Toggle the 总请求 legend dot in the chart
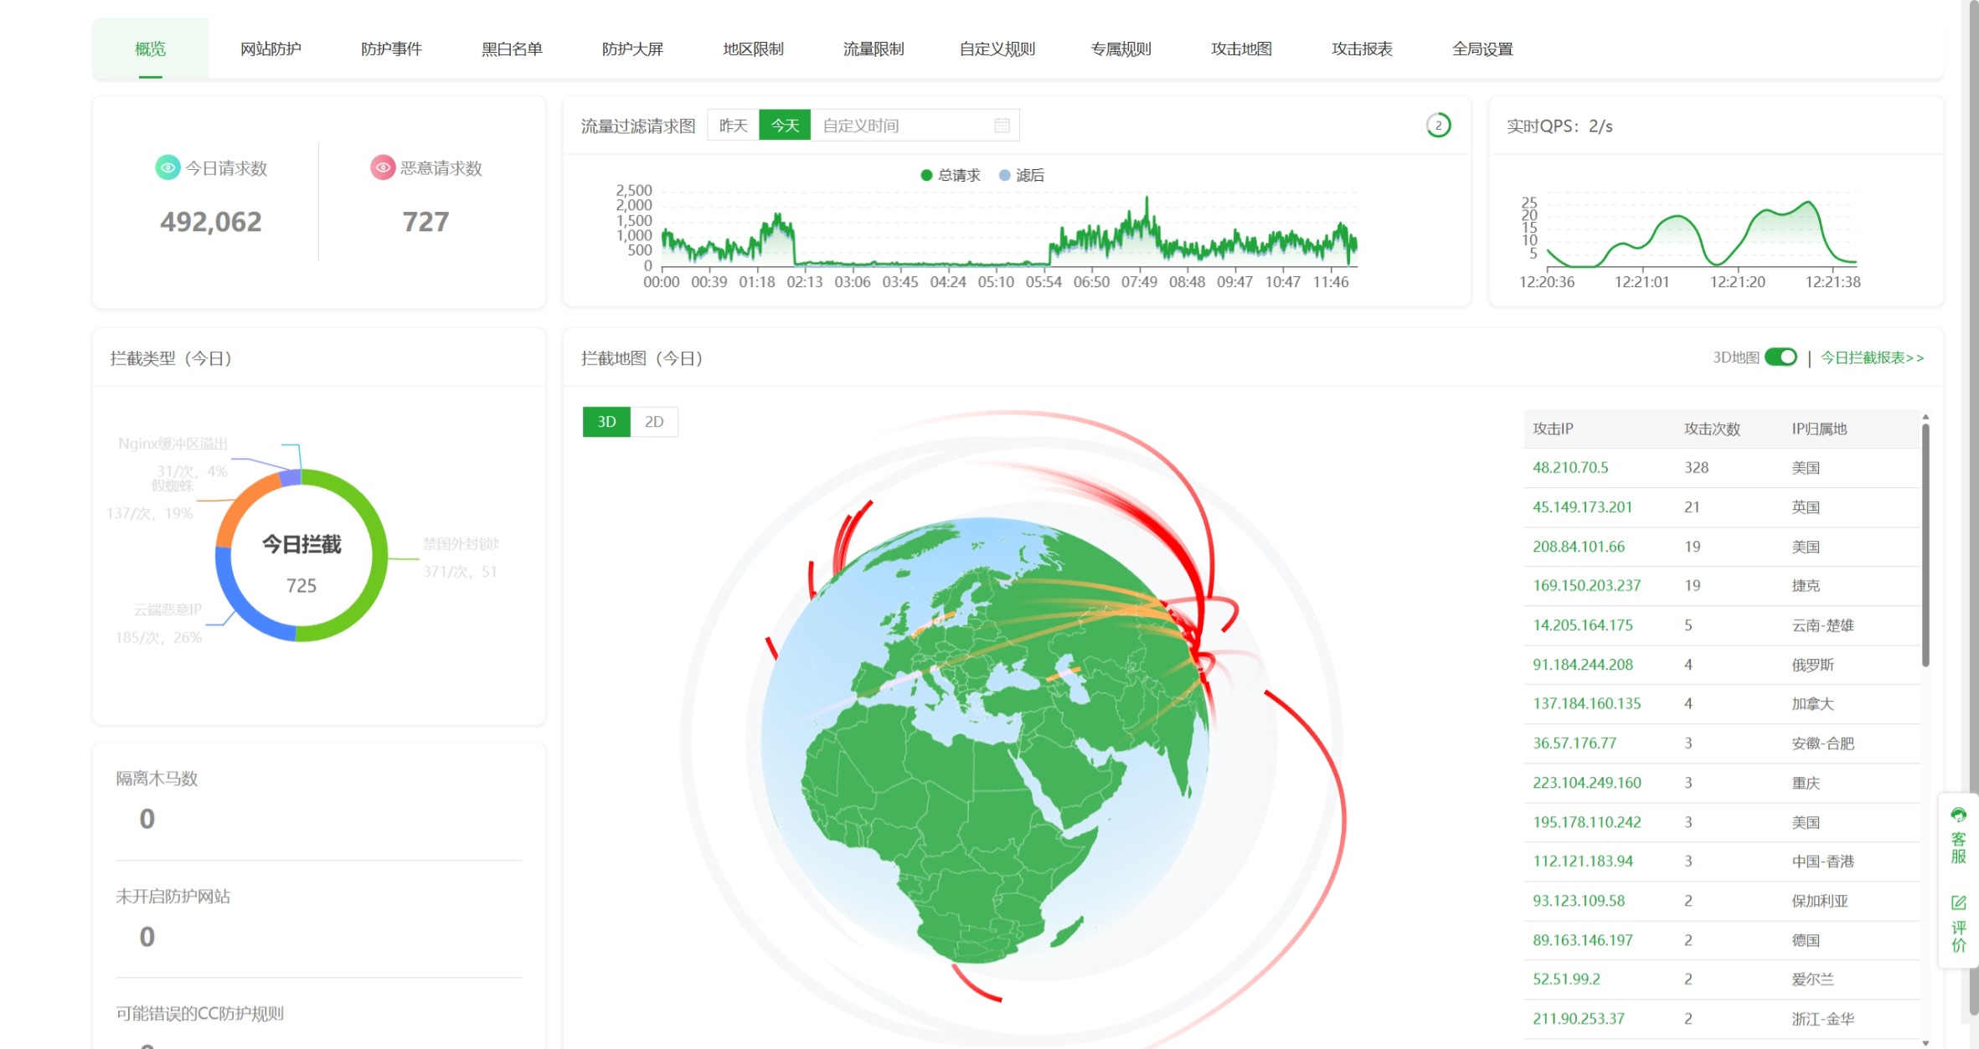This screenshot has height=1049, width=1979. click(926, 175)
